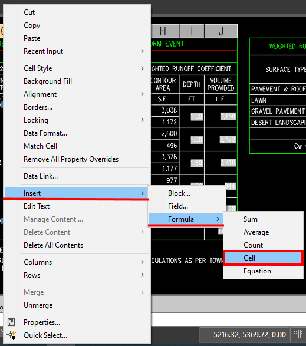
Task: Click the SURFACE TYPE header cell
Action: pos(278,70)
